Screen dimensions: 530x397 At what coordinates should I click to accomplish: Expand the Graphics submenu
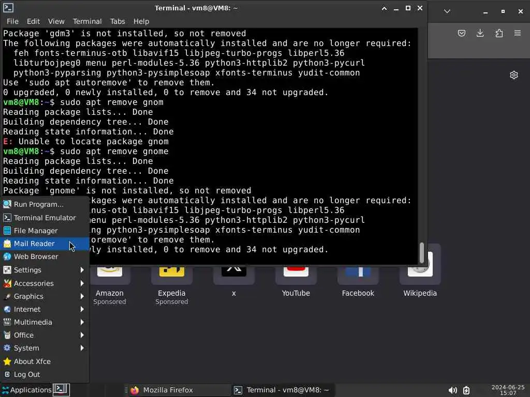[45, 296]
